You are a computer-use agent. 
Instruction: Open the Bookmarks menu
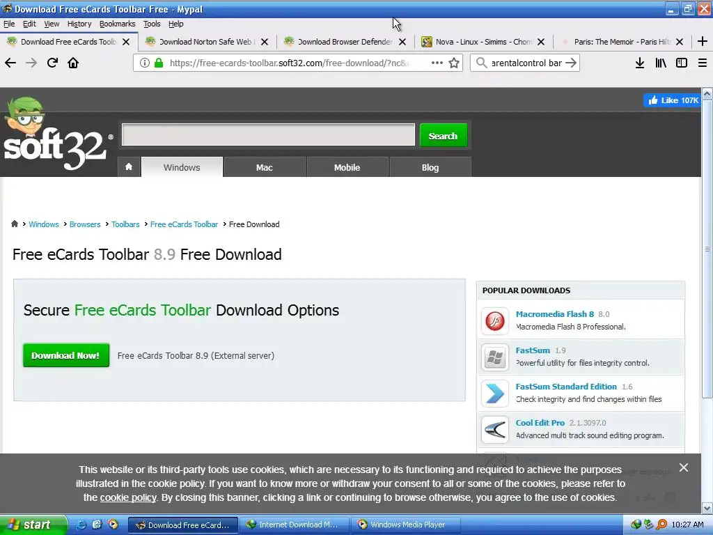point(117,24)
